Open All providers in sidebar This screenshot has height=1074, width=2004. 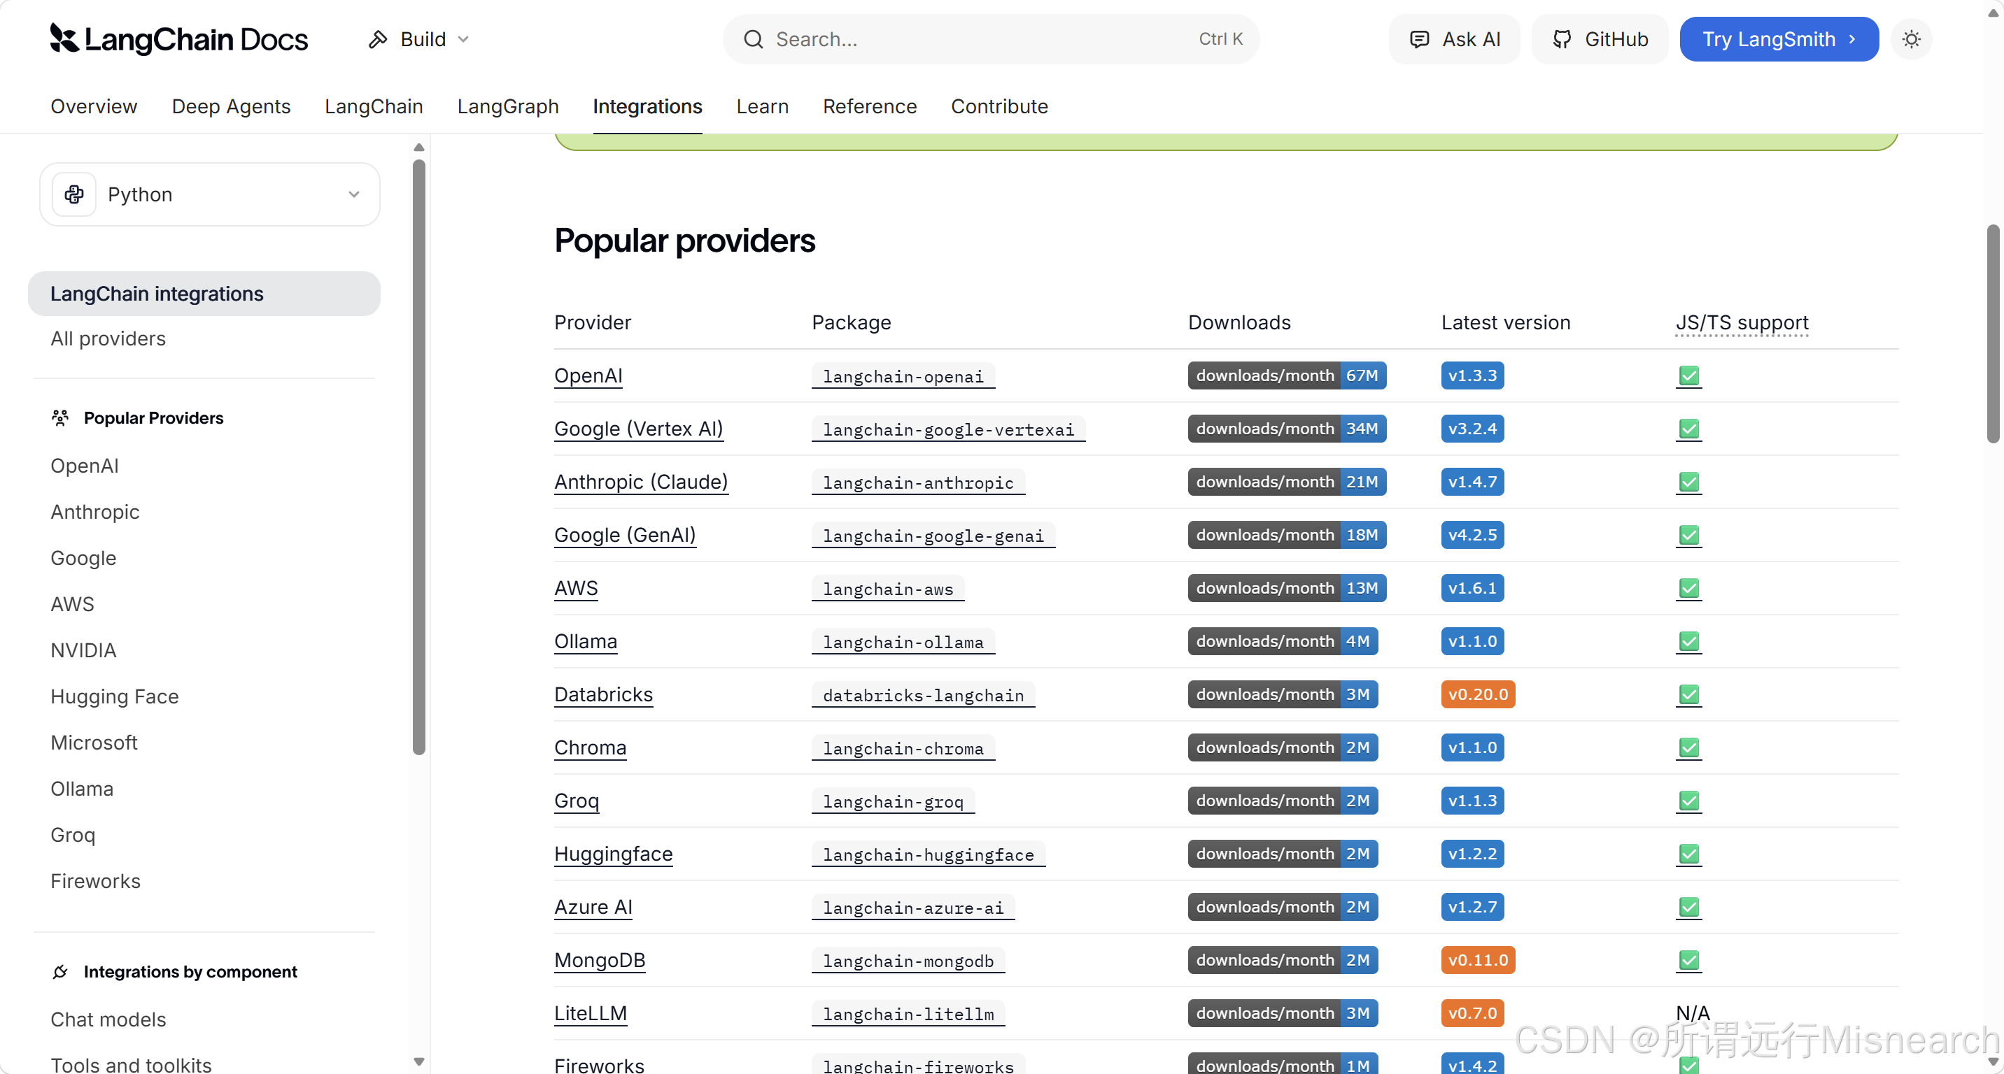click(x=108, y=339)
